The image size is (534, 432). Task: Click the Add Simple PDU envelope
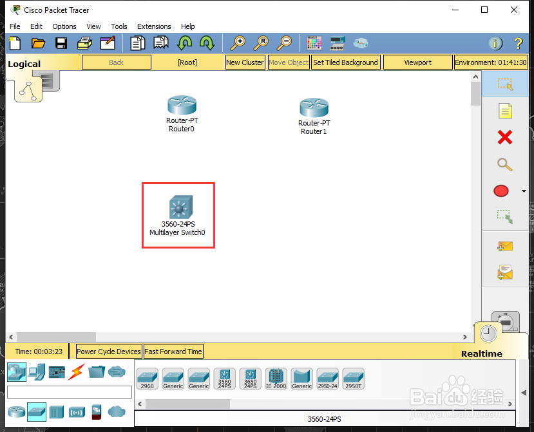[505, 246]
